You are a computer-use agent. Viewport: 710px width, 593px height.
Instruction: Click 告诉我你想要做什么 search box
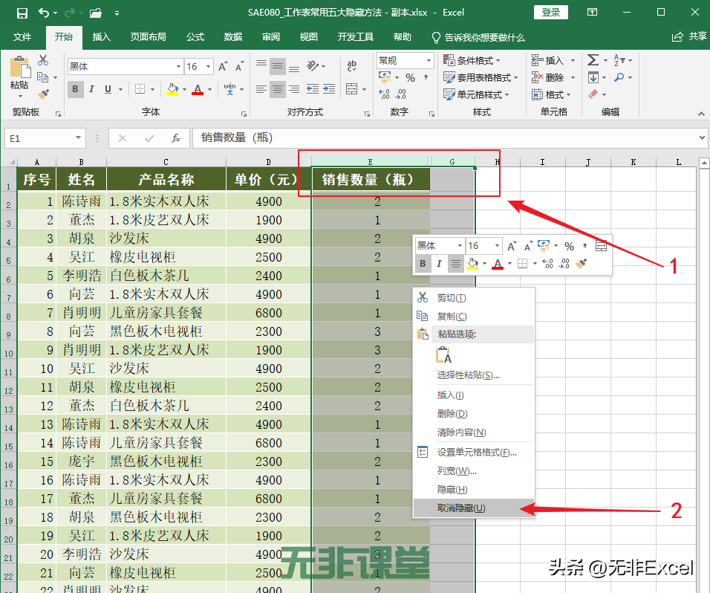478,37
